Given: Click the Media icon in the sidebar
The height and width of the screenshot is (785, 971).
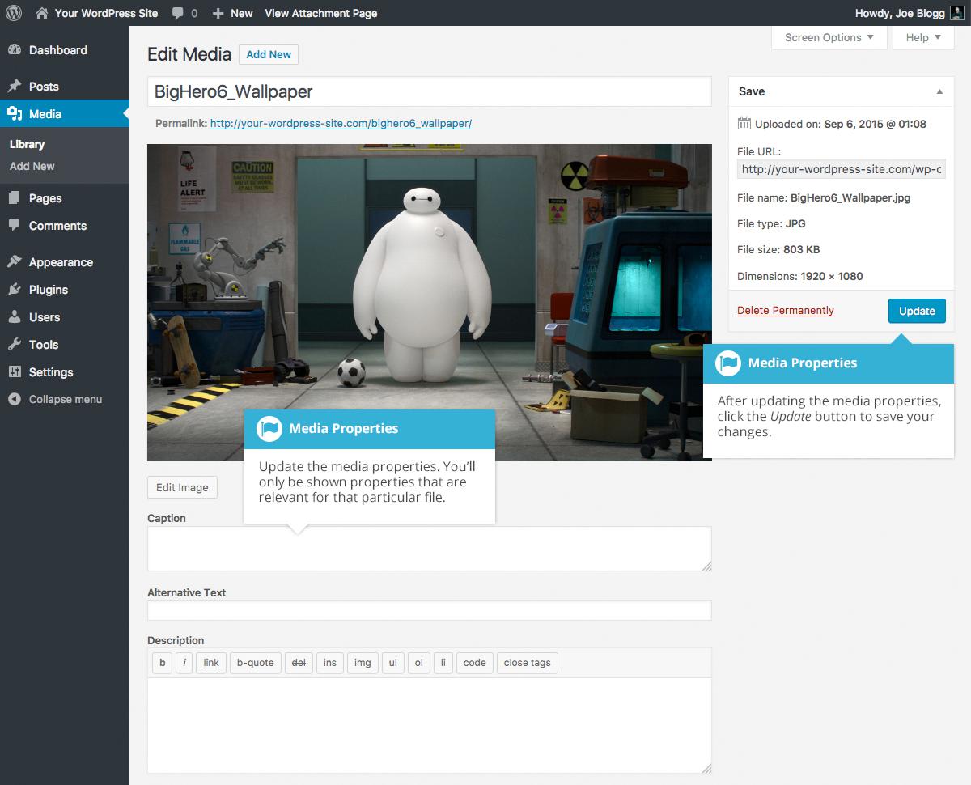Looking at the screenshot, I should point(15,114).
